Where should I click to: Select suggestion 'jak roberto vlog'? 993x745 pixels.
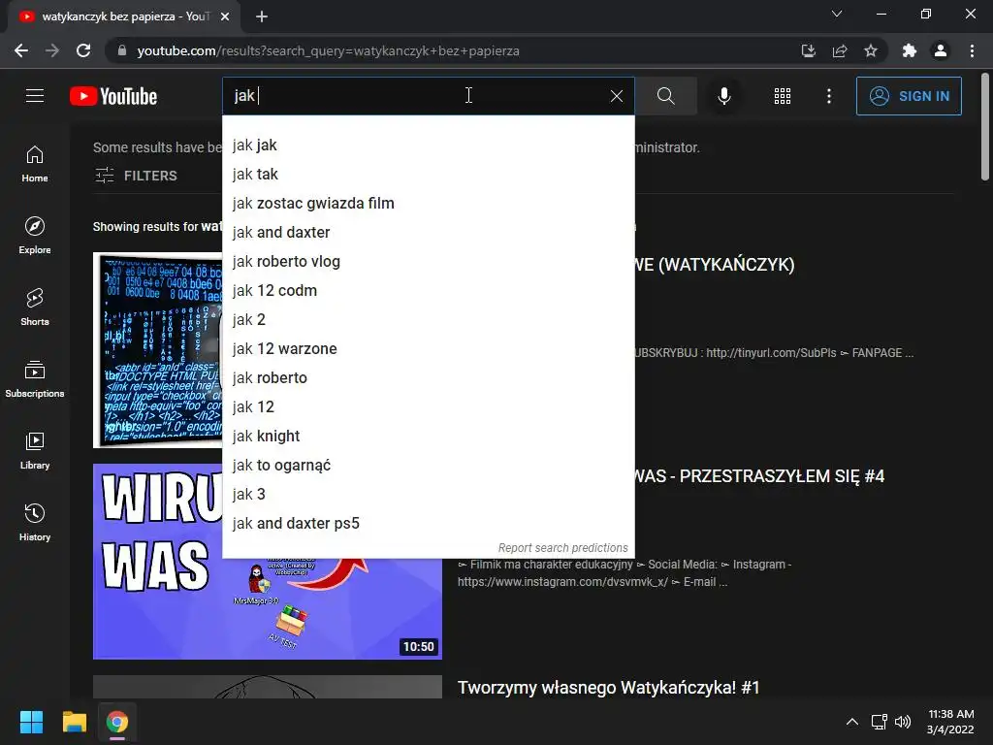tap(429, 262)
